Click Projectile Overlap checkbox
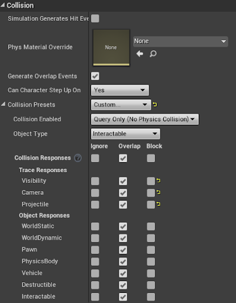Screen dimensions: 236x303 click(123, 205)
